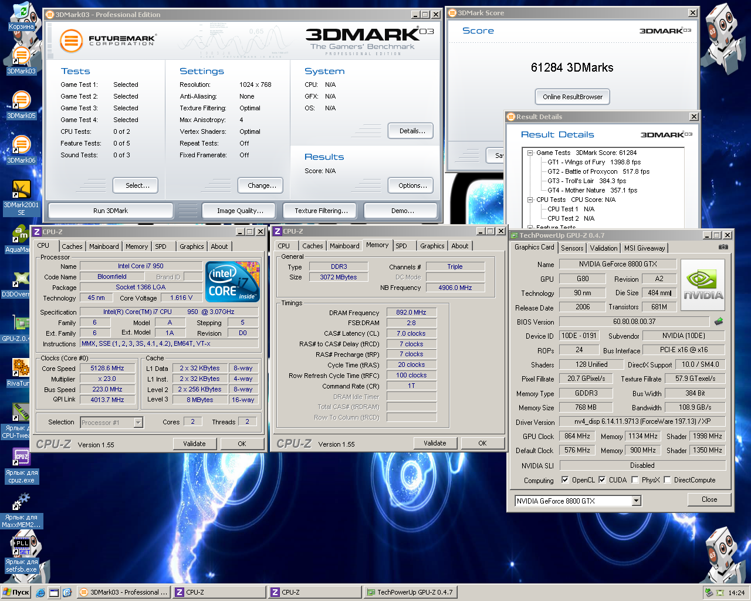Image resolution: width=751 pixels, height=601 pixels.
Task: Click the green display tray icon next to the clock
Action: pyautogui.click(x=720, y=593)
